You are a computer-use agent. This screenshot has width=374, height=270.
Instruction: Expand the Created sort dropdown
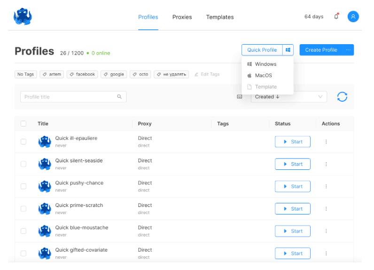[288, 97]
